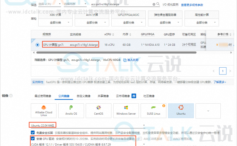Select the 弹性裸金属服务器 architecture button

(165, 15)
